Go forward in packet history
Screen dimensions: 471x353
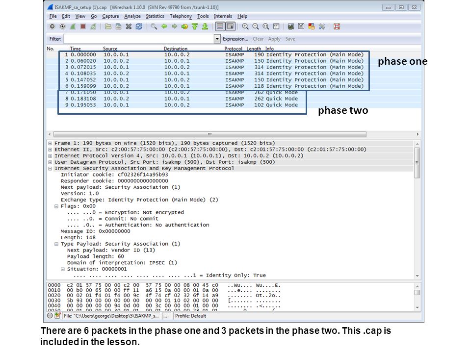tap(174, 26)
